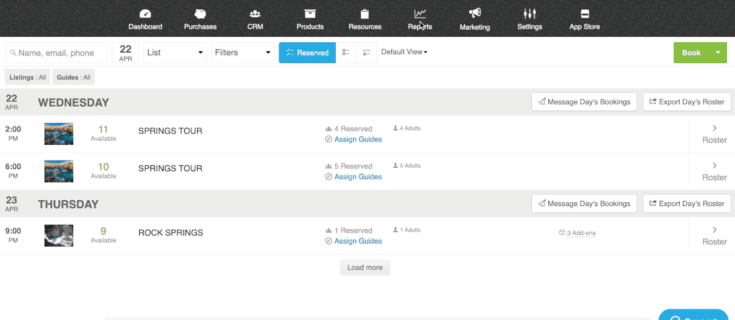
Task: Click the ROCK SPRINGS listing title
Action: click(171, 233)
